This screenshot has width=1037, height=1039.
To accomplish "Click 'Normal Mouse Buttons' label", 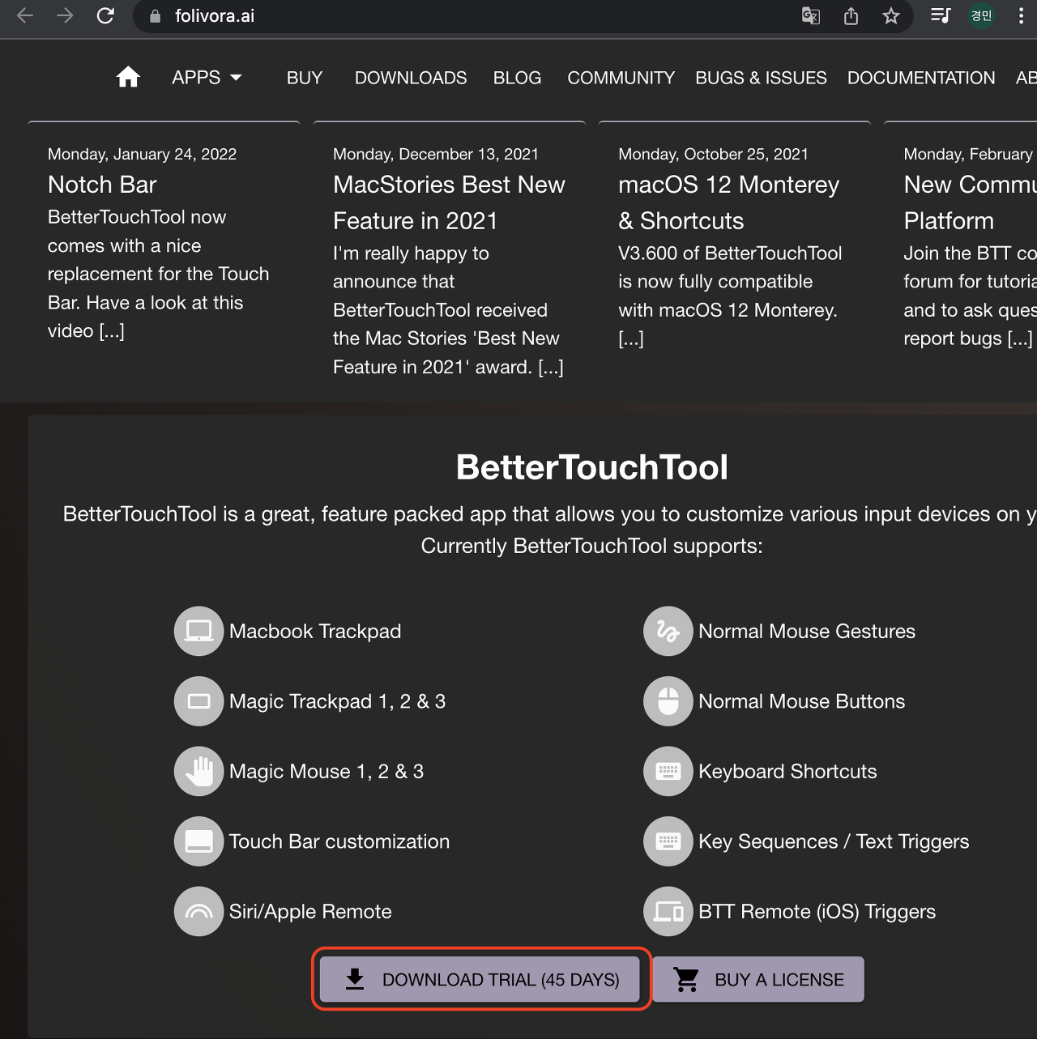I will (802, 701).
